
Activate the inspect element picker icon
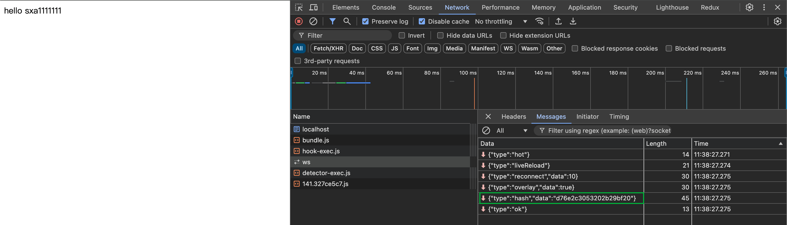(299, 7)
